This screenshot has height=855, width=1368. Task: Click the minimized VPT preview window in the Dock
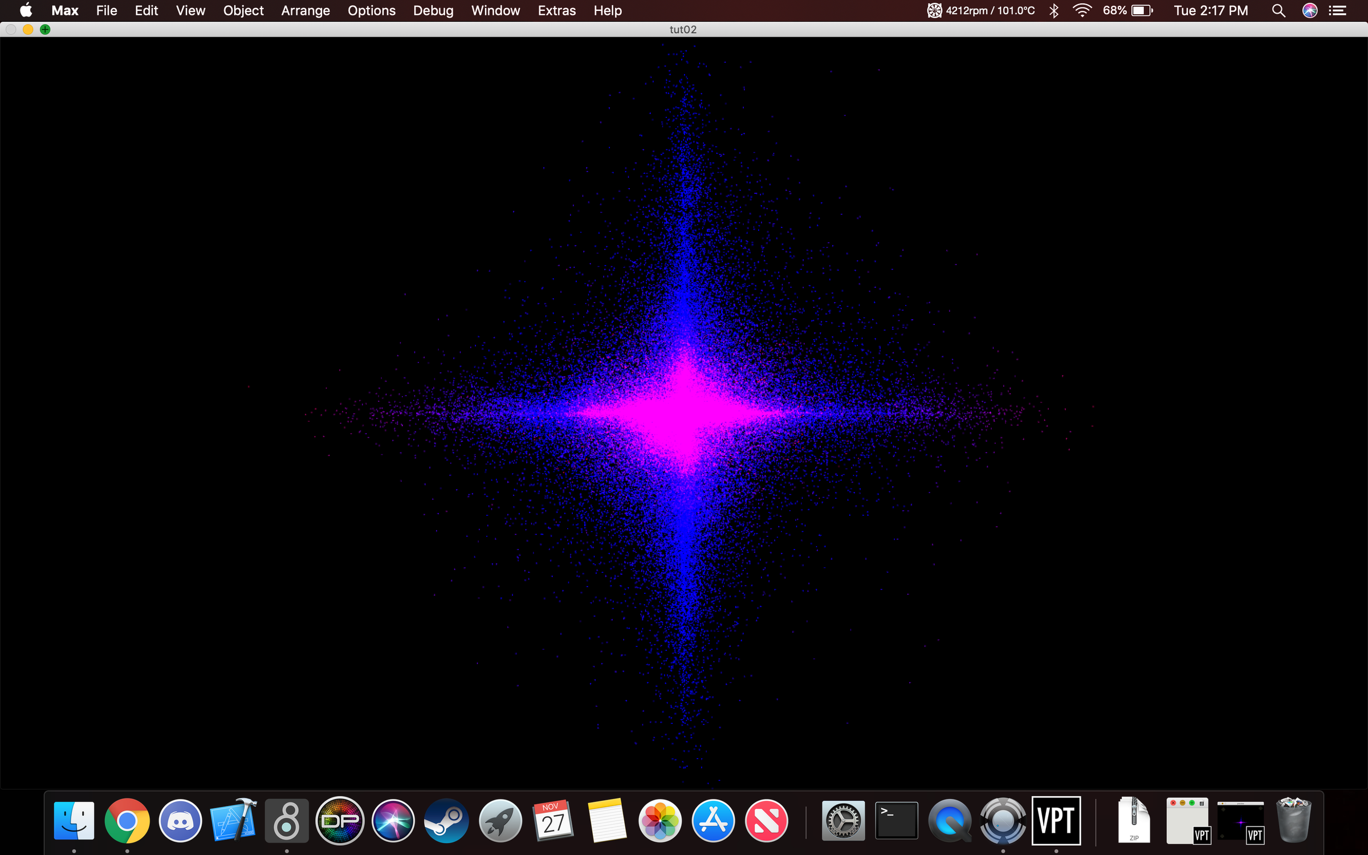[x=1241, y=821]
